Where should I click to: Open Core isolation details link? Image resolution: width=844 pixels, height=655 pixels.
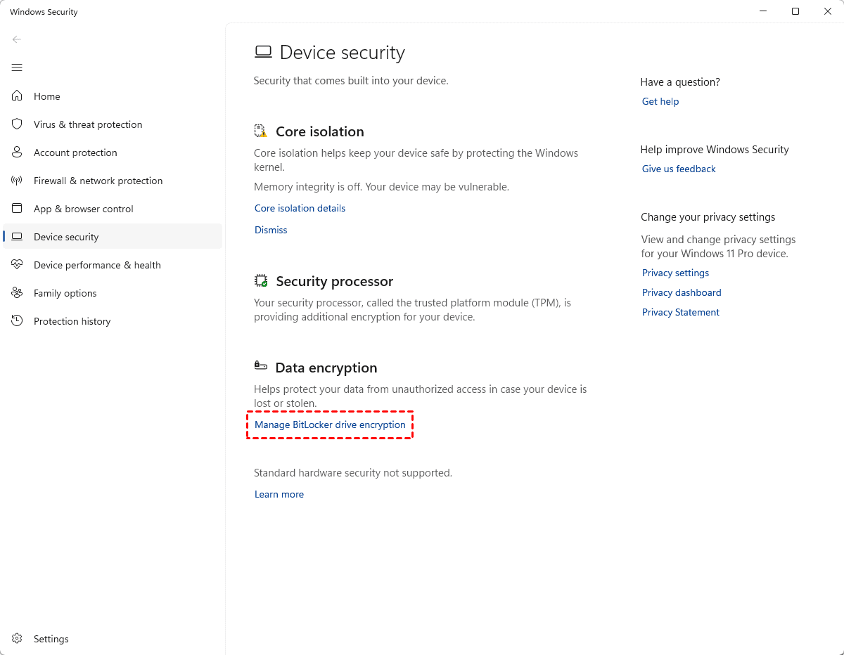tap(300, 208)
